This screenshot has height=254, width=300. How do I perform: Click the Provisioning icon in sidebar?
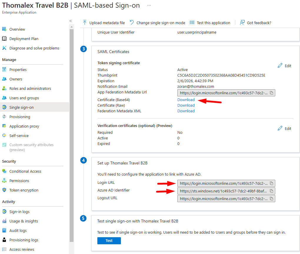pos(4,117)
